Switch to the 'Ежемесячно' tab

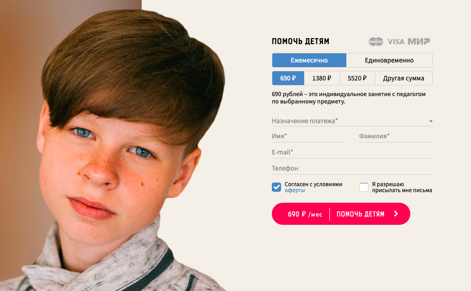coord(309,60)
